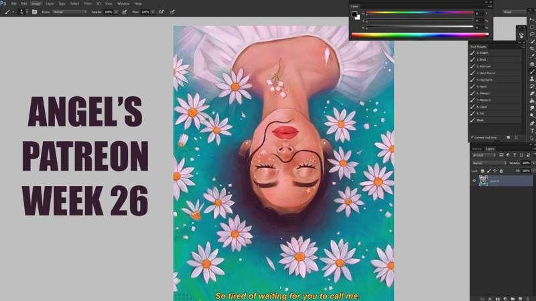Click the saturation slider in Color panel
The image size is (536, 301).
pyautogui.click(x=419, y=19)
